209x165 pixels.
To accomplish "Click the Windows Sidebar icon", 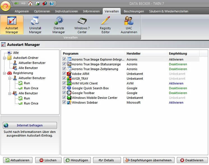I will [x=69, y=102].
